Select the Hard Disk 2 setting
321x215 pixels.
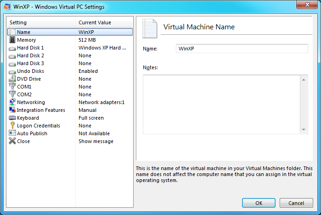30,55
